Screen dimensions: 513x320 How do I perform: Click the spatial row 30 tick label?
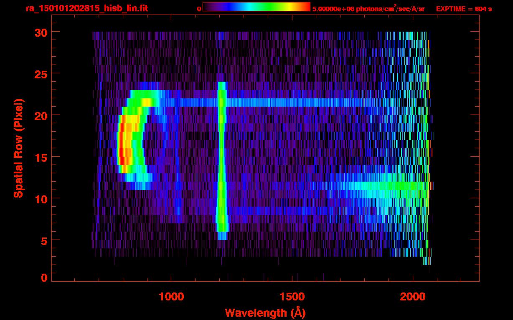coord(41,32)
